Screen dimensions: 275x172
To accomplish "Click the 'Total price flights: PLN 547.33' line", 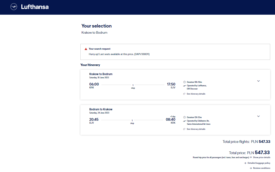I will [246, 142].
